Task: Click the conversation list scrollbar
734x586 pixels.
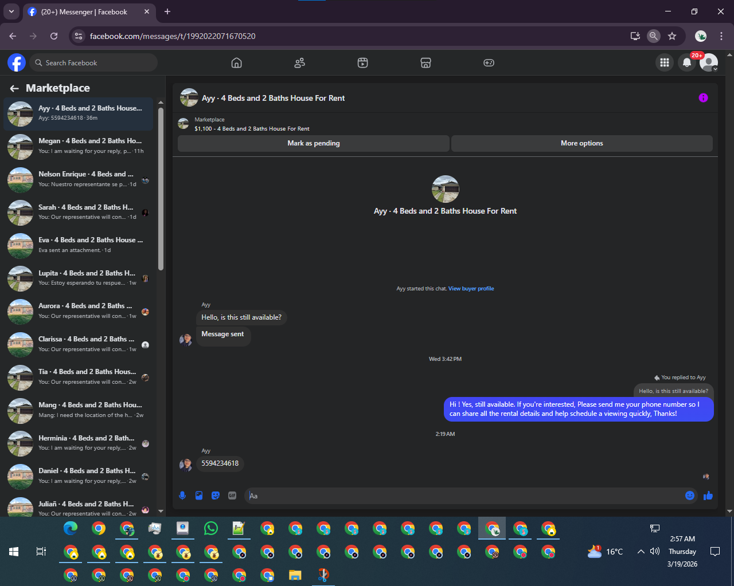Action: 161,189
